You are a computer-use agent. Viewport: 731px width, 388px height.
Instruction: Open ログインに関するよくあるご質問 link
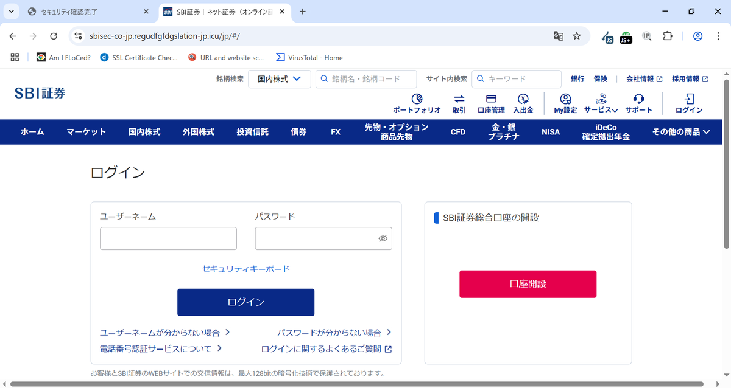[x=326, y=348]
